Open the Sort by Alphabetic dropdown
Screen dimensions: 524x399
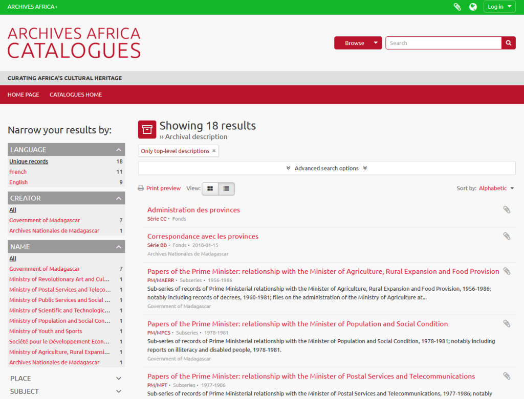(496, 188)
